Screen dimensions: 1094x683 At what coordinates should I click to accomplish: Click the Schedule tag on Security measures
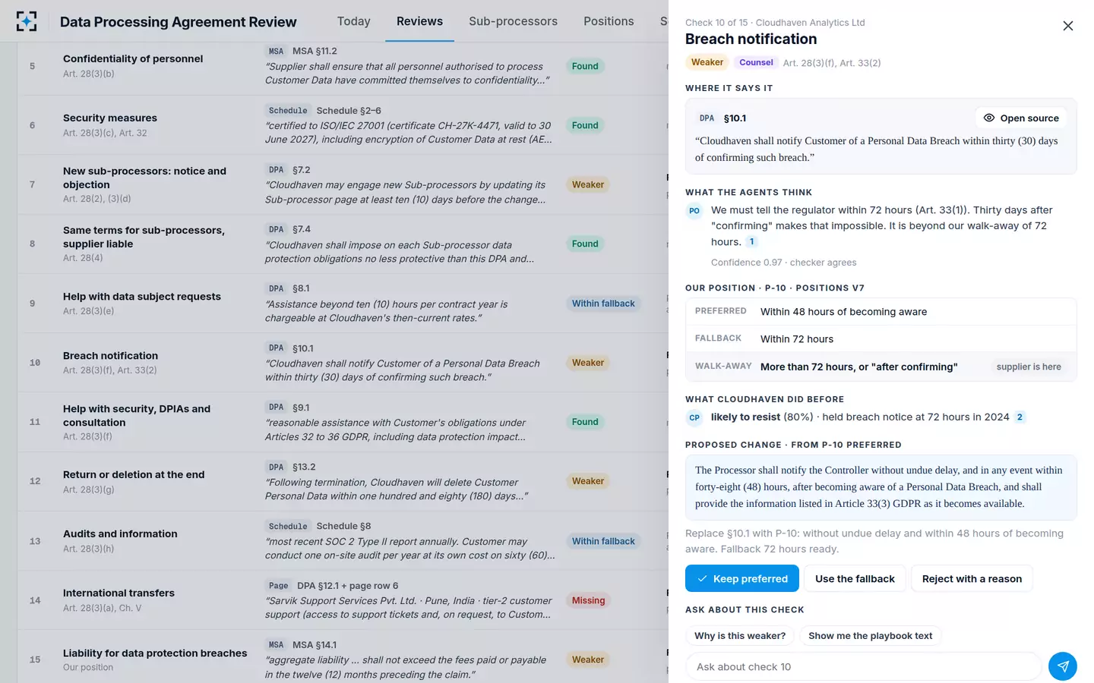click(288, 111)
